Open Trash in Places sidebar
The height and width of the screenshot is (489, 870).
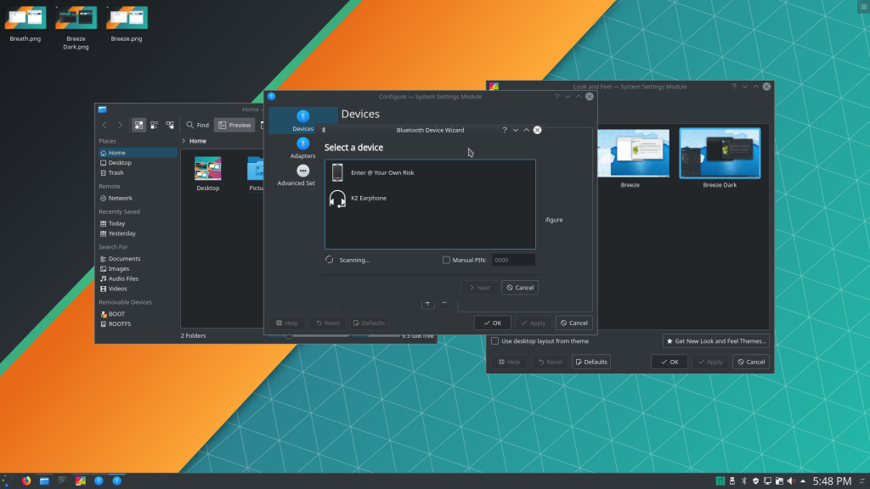point(137,172)
